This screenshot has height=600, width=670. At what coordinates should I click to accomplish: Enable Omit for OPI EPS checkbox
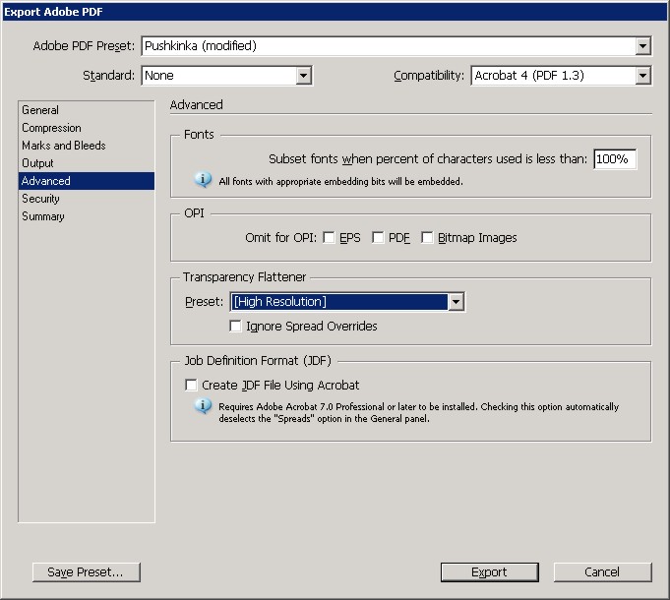(x=329, y=237)
